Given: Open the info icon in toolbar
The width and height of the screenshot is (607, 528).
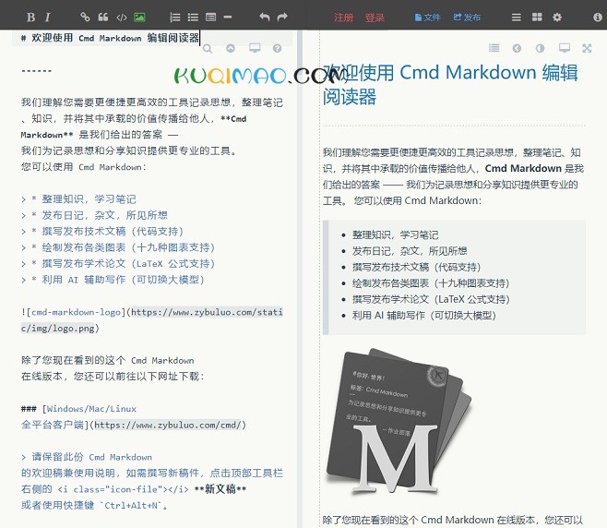Looking at the screenshot, I should point(598,17).
